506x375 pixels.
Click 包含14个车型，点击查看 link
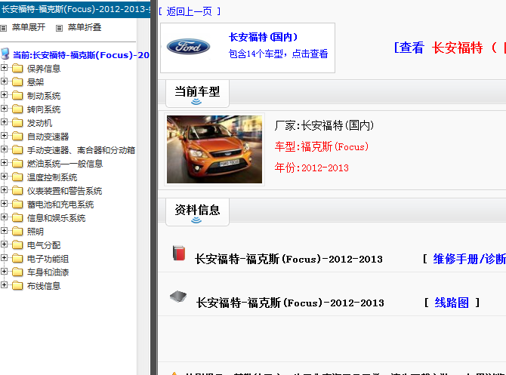(278, 54)
